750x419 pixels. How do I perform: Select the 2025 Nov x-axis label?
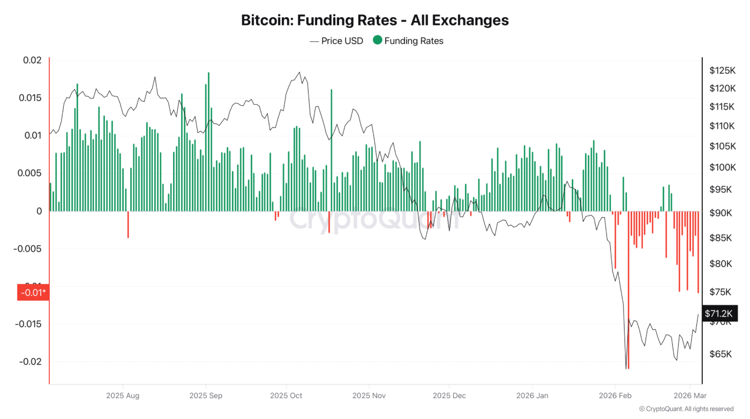pyautogui.click(x=369, y=396)
